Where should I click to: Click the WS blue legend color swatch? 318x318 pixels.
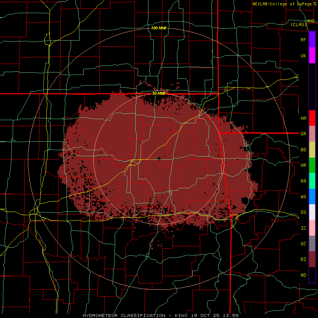coord(312,196)
